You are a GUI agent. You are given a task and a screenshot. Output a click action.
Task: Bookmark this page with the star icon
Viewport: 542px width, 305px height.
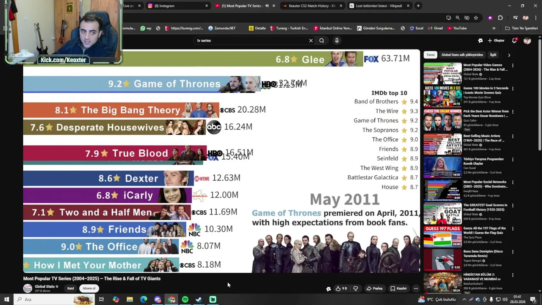(476, 18)
